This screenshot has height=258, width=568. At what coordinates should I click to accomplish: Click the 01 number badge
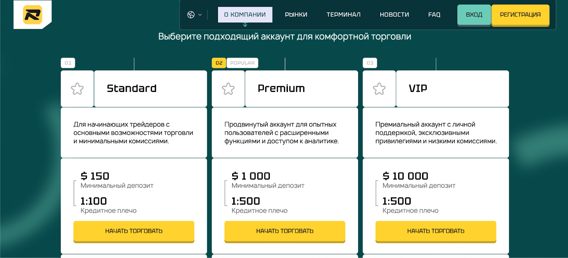[x=68, y=63]
